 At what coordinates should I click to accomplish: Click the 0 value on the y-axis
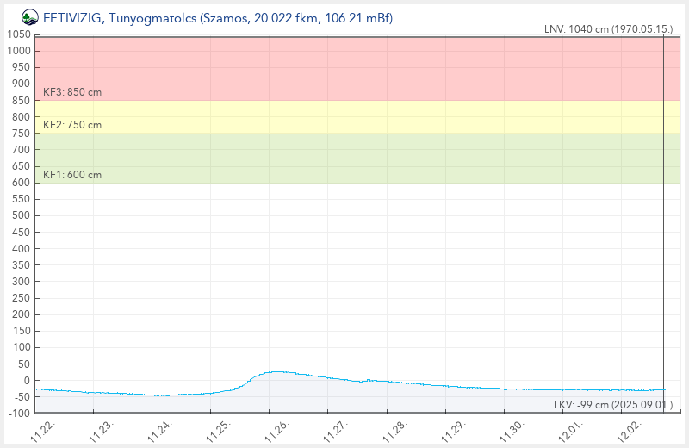(27, 381)
